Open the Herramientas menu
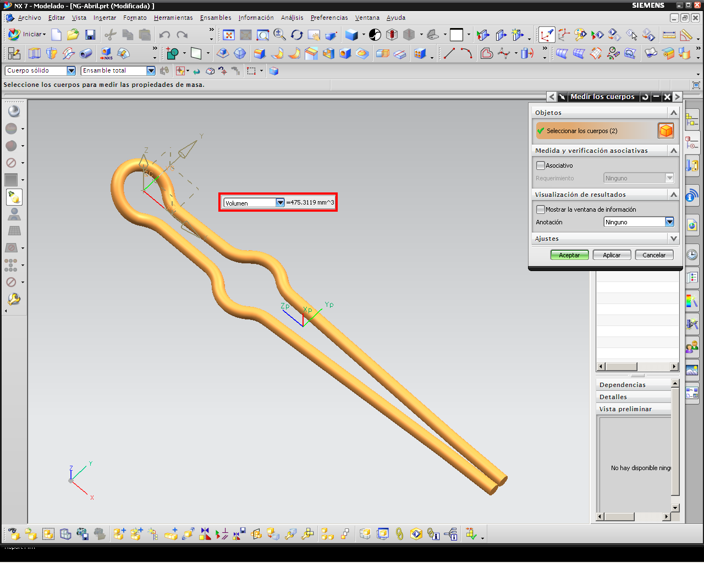 tap(173, 18)
